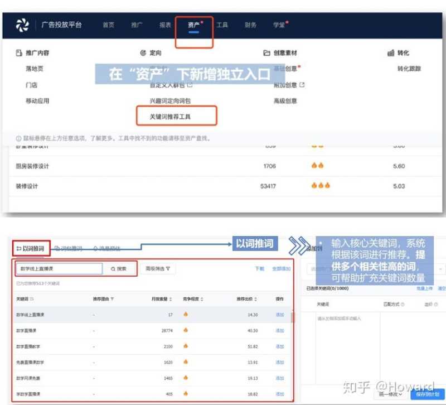Screen dimensions: 446x405
Task: Click the magnifier search icon beside 搜索
Action: click(112, 268)
